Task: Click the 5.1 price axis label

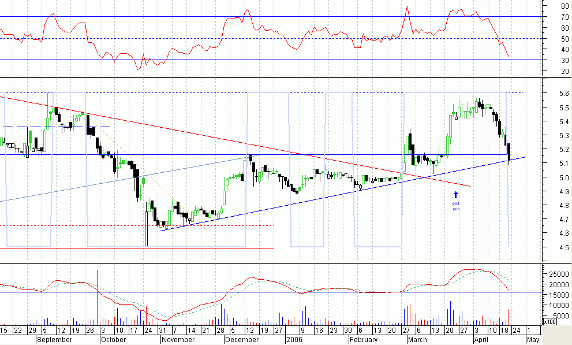Action: (x=564, y=163)
